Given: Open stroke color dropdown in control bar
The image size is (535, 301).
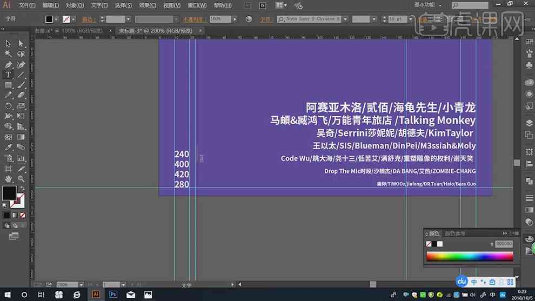Looking at the screenshot, I should [x=73, y=19].
